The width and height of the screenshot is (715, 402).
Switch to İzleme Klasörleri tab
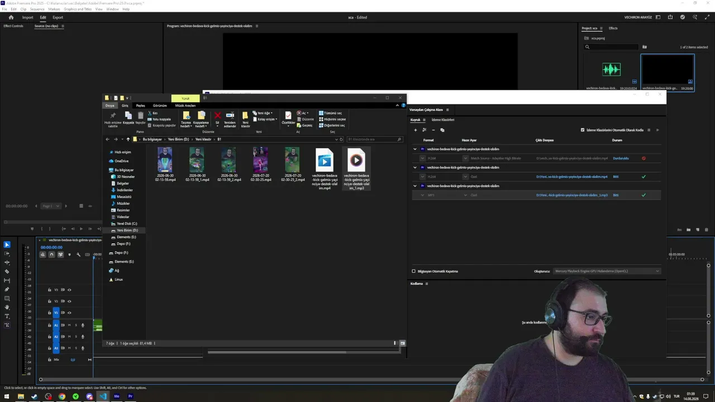click(443, 119)
